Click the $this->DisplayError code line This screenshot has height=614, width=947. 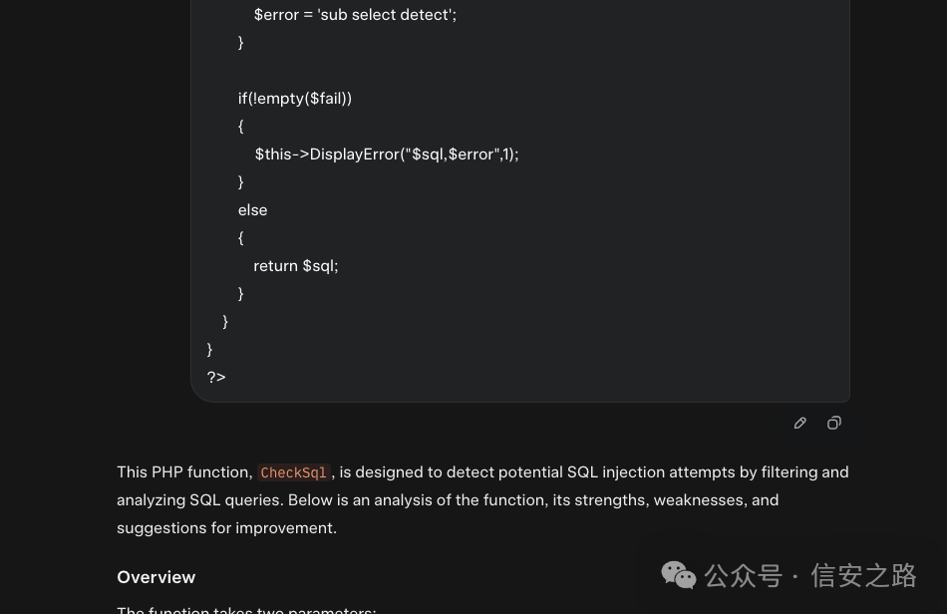tap(386, 154)
